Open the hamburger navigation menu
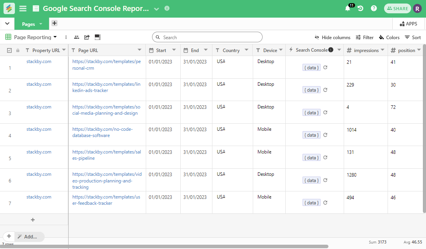This screenshot has width=426, height=249. click(x=23, y=8)
